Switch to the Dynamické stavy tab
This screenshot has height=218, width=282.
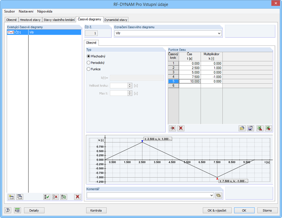pyautogui.click(x=116, y=20)
